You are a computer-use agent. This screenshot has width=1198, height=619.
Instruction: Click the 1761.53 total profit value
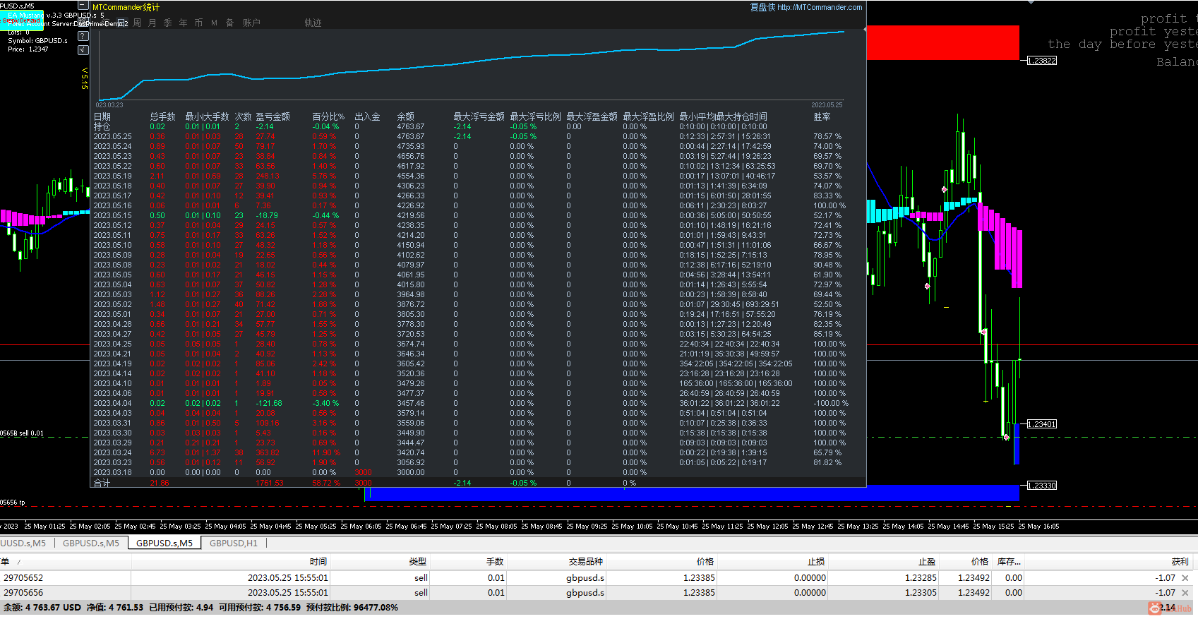coord(270,483)
